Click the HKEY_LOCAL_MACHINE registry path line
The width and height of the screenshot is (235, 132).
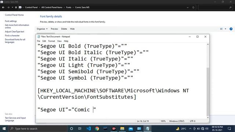coord(113,94)
